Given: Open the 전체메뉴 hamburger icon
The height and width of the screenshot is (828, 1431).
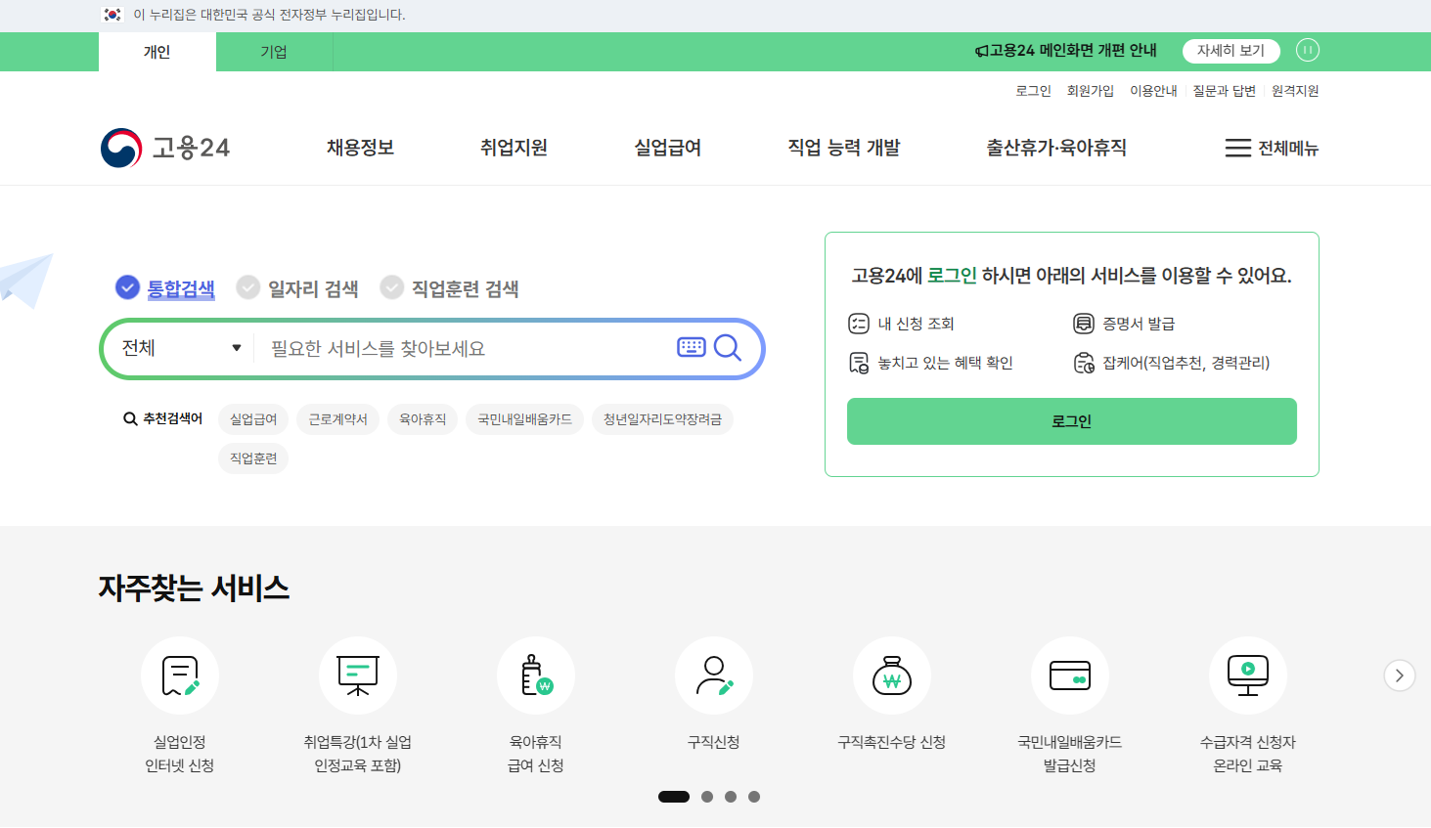Looking at the screenshot, I should pos(1237,148).
